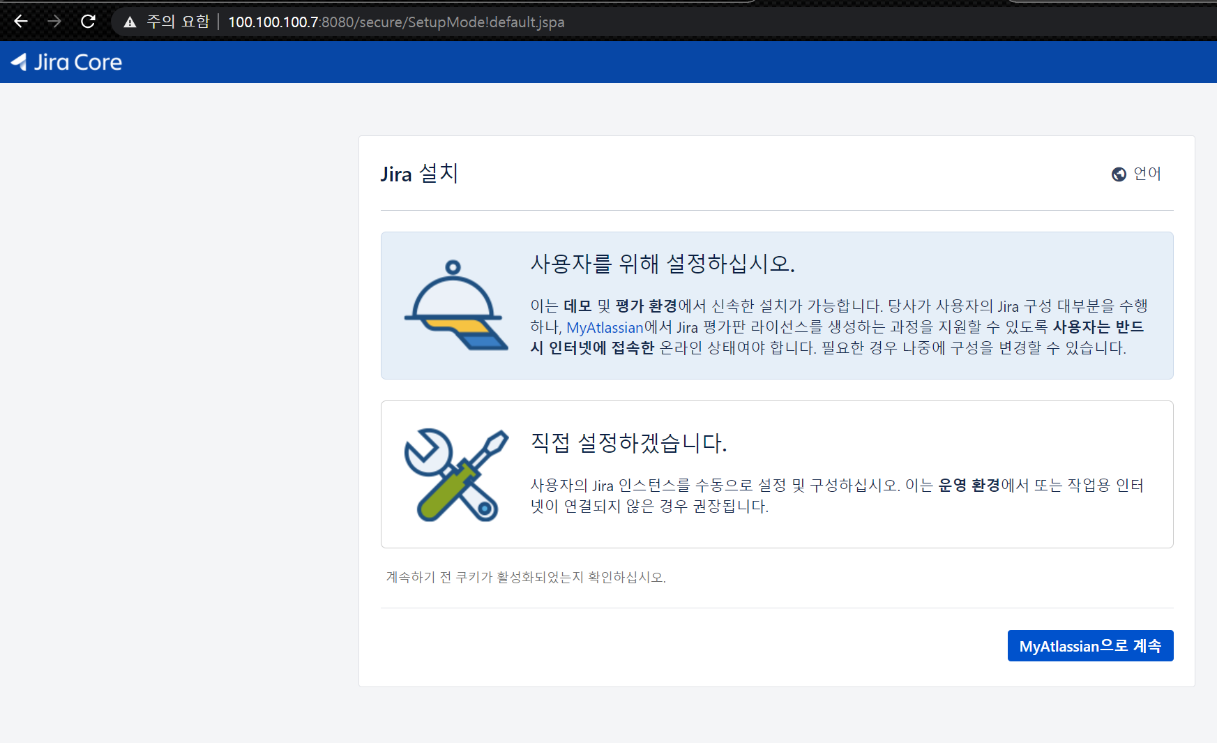Click the description text under 직접 설정하겠습니다
This screenshot has height=743, width=1217.
[837, 495]
